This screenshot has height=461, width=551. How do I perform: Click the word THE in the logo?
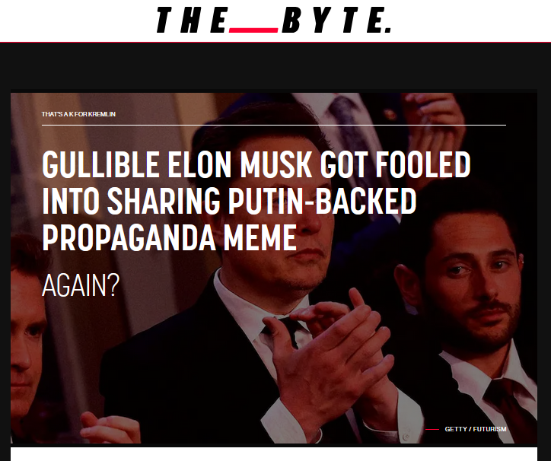tap(192, 20)
